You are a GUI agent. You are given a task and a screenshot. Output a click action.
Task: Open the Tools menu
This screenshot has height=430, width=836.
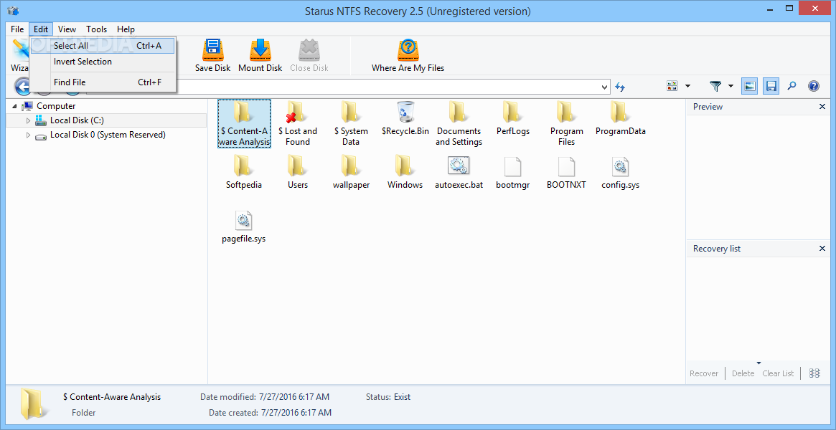(96, 29)
